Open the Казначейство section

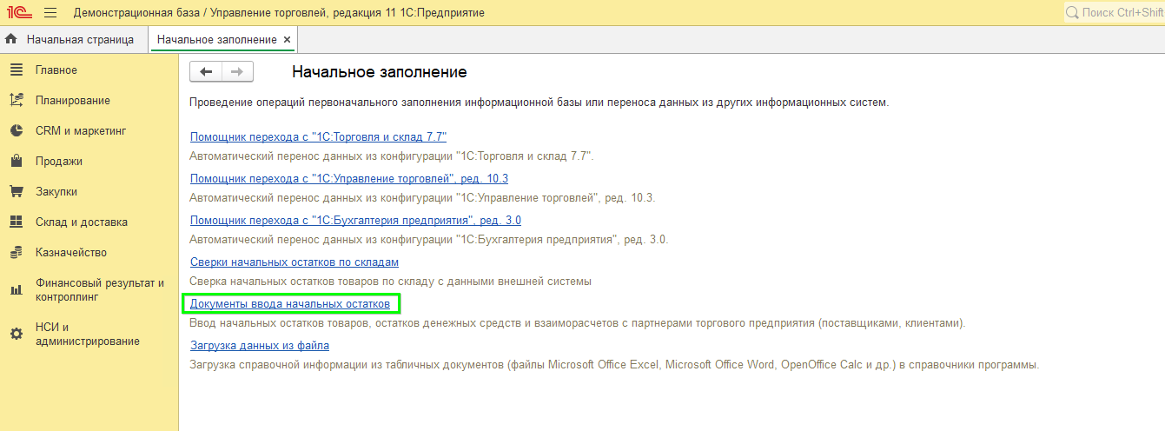tap(71, 253)
